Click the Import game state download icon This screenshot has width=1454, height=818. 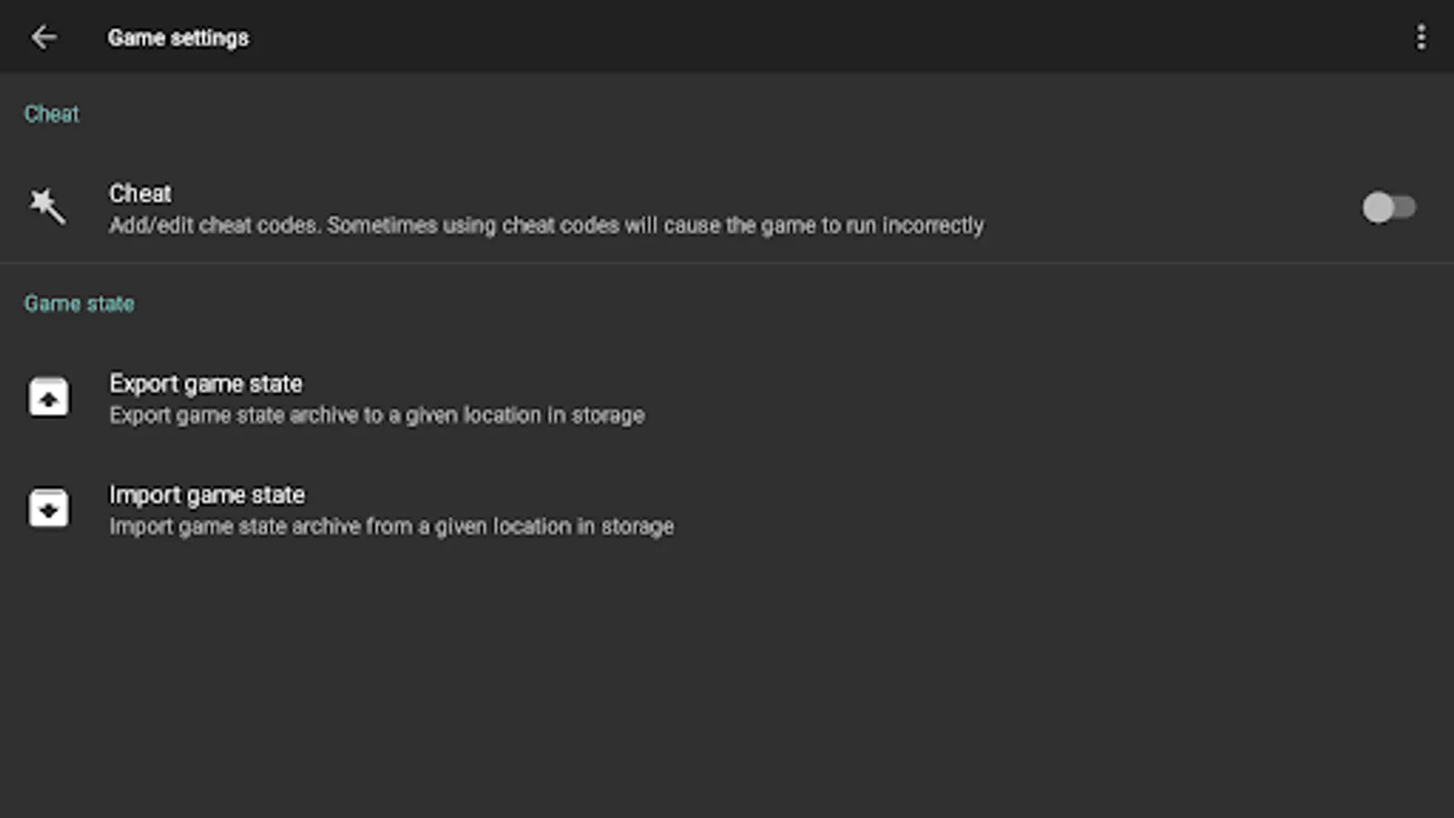[48, 508]
